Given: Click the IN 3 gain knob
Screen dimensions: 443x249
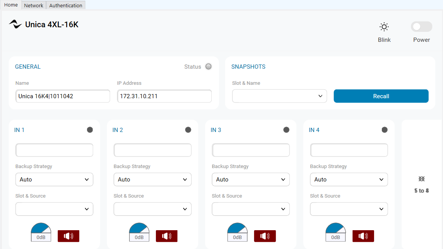Looking at the screenshot, I should [x=237, y=228].
